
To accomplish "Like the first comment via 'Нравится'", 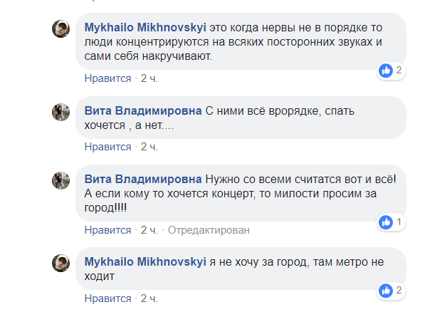I will point(107,78).
